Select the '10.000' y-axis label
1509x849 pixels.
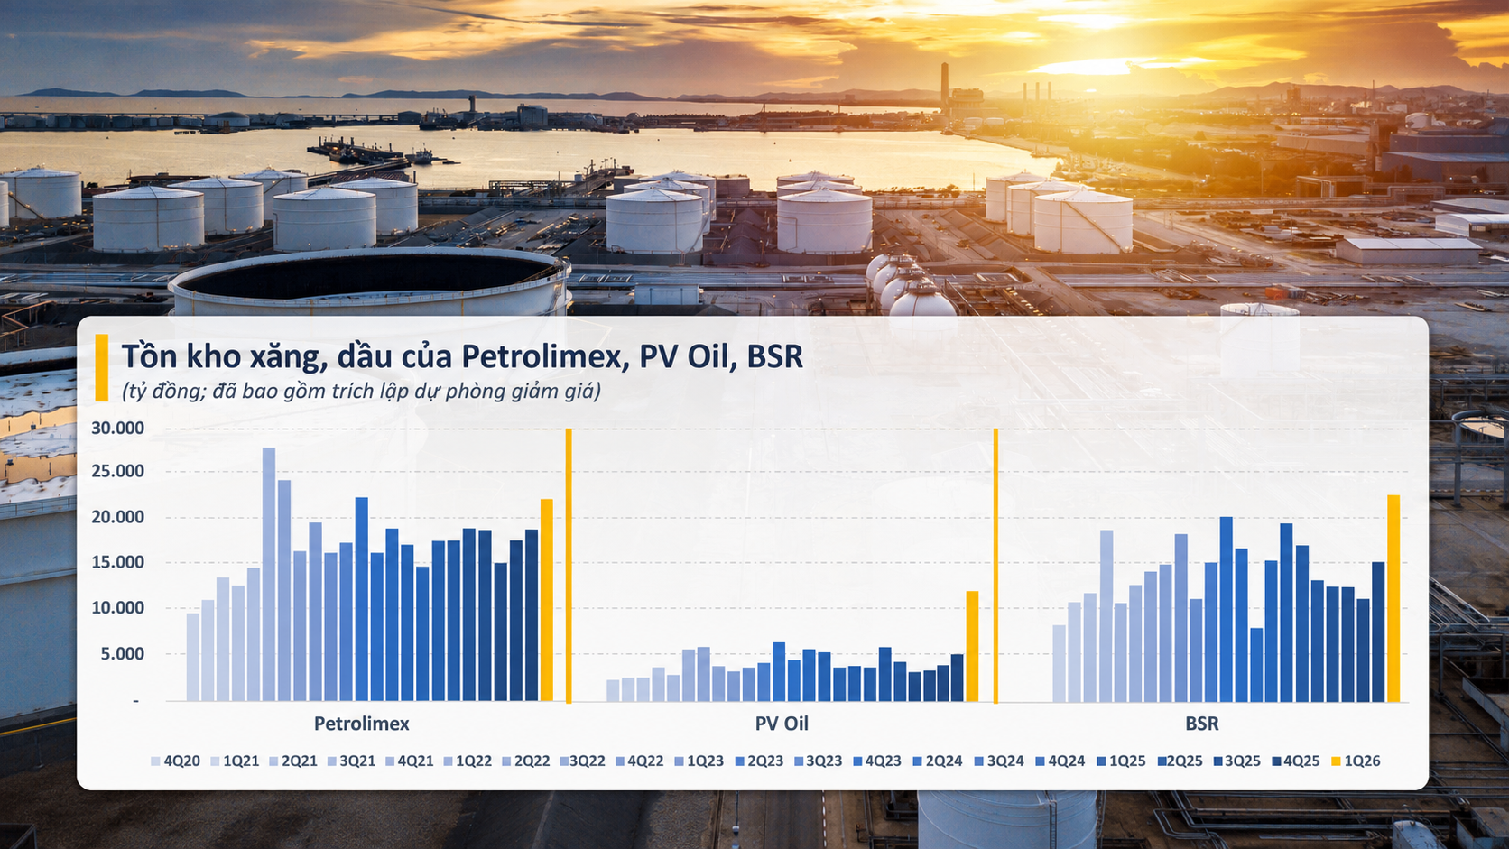(x=118, y=608)
